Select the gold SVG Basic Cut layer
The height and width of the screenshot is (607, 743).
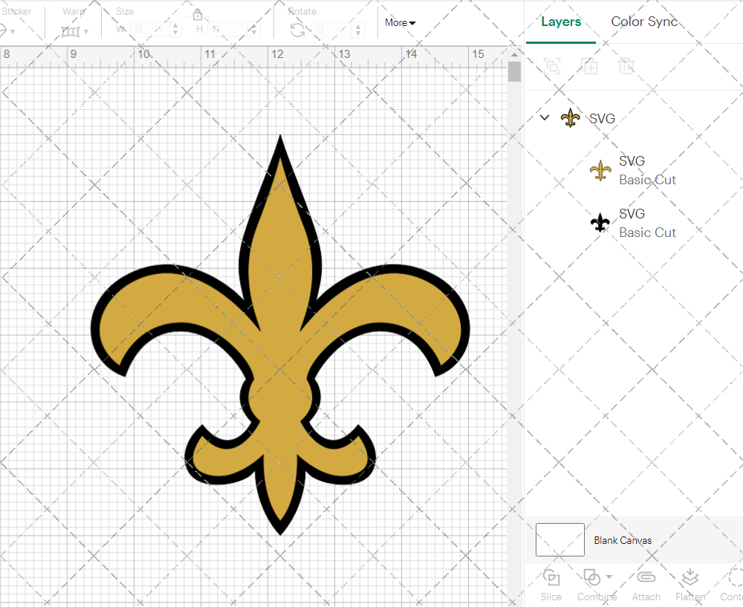pyautogui.click(x=633, y=171)
